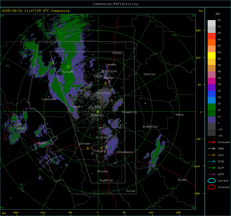Click the Stettler city label

pos(150,74)
